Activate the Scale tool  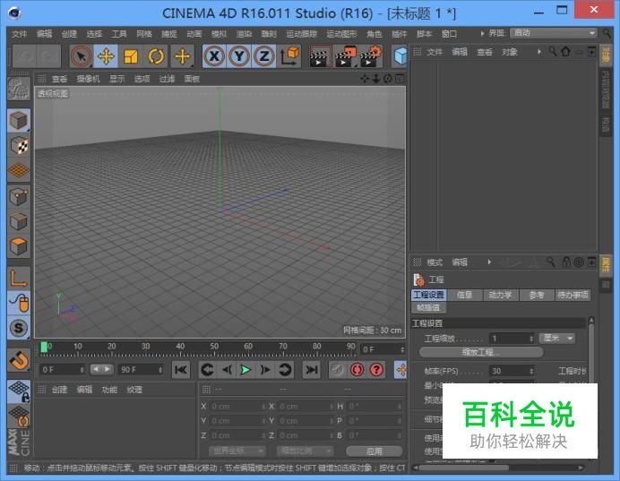pyautogui.click(x=131, y=56)
